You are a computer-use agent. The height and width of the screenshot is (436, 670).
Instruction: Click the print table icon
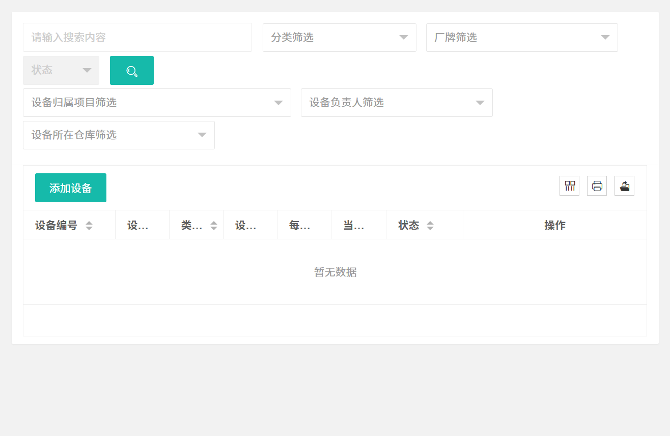coord(597,186)
